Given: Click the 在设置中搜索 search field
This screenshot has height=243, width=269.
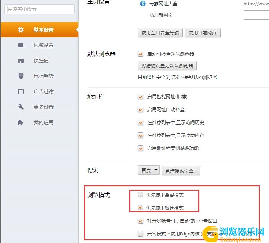Looking at the screenshot, I should [40, 9].
